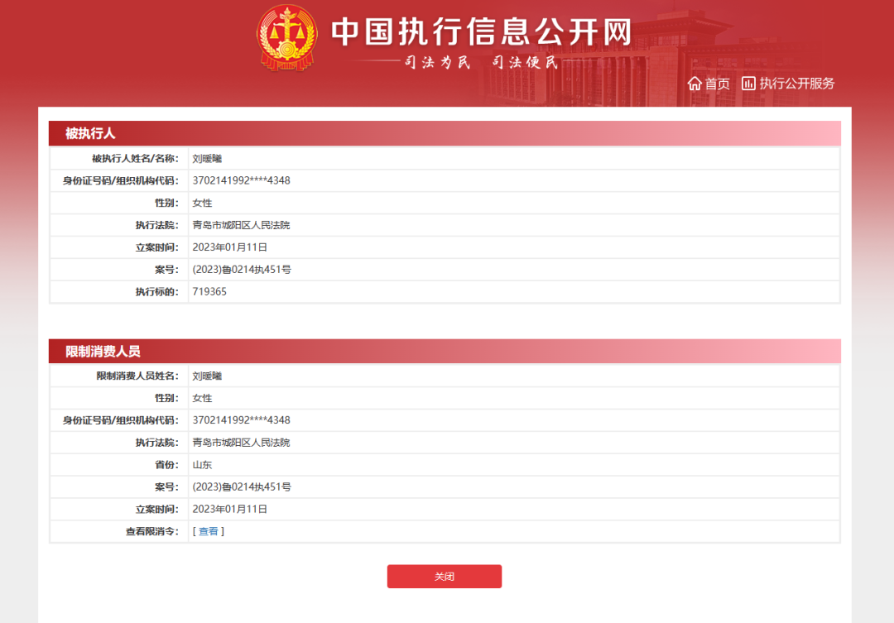Click the 司法为民 司法便民 slogan
The height and width of the screenshot is (623, 894).
(x=481, y=62)
